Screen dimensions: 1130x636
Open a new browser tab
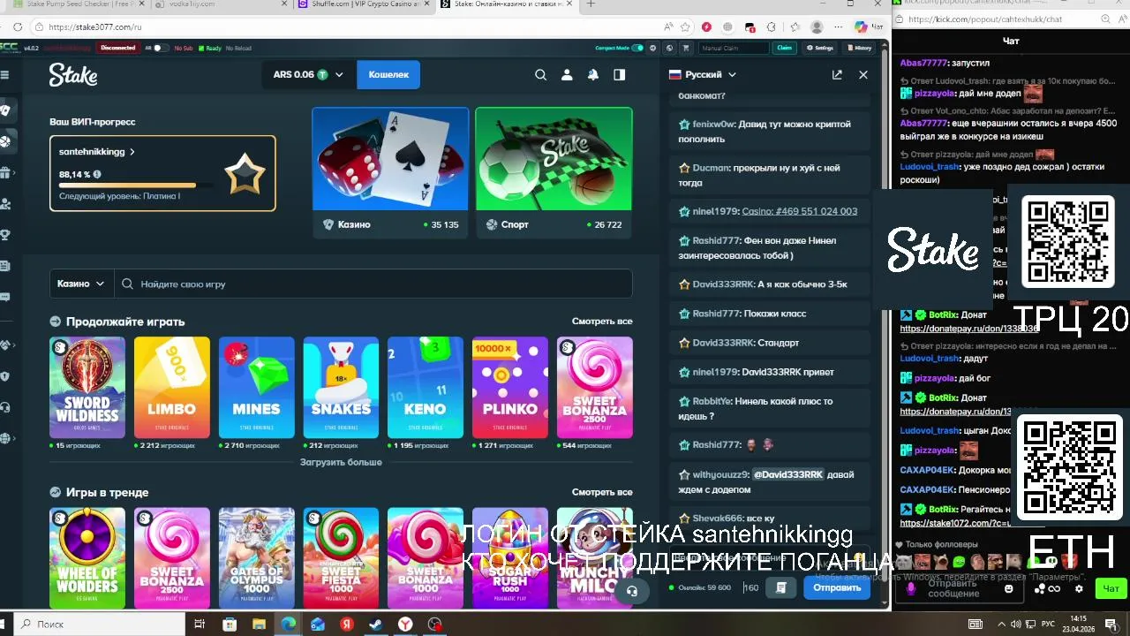[x=591, y=4]
